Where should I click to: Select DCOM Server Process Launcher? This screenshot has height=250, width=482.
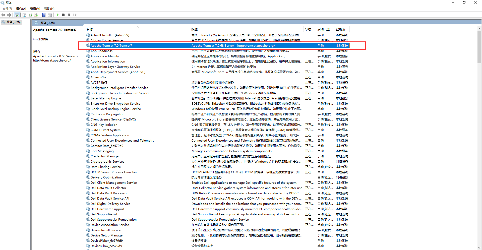pos(217,172)
